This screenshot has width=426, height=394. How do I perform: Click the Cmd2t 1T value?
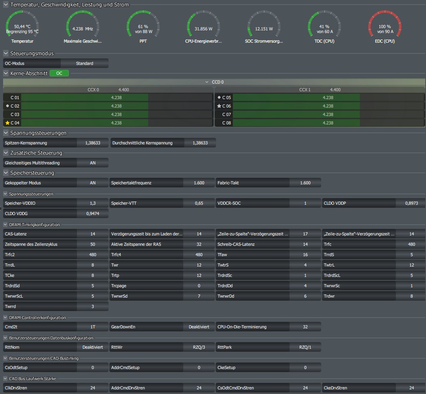click(x=93, y=327)
